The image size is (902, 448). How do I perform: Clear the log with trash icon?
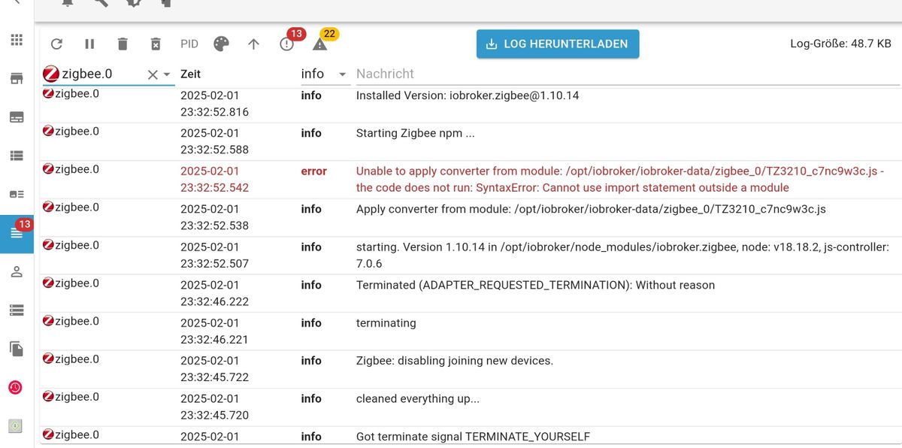pos(123,44)
